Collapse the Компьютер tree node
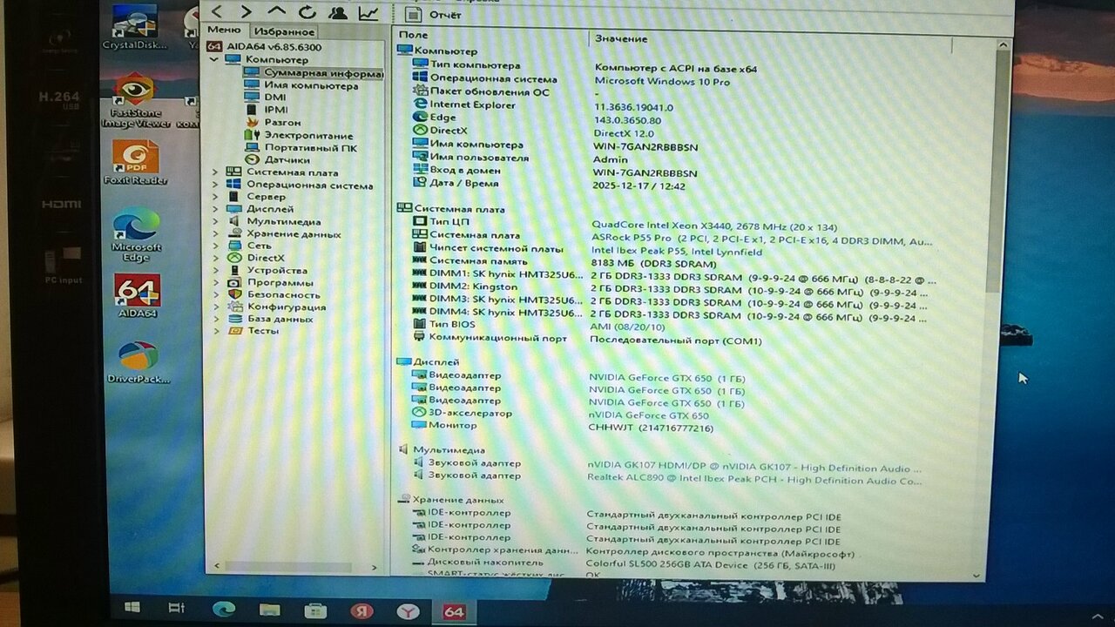Screen dimensions: 1115x627 (214, 59)
